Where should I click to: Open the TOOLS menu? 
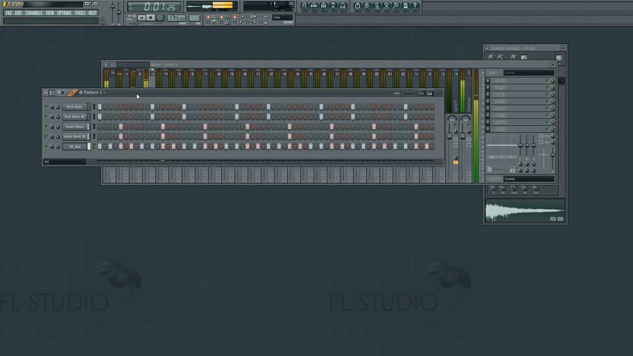point(80,13)
